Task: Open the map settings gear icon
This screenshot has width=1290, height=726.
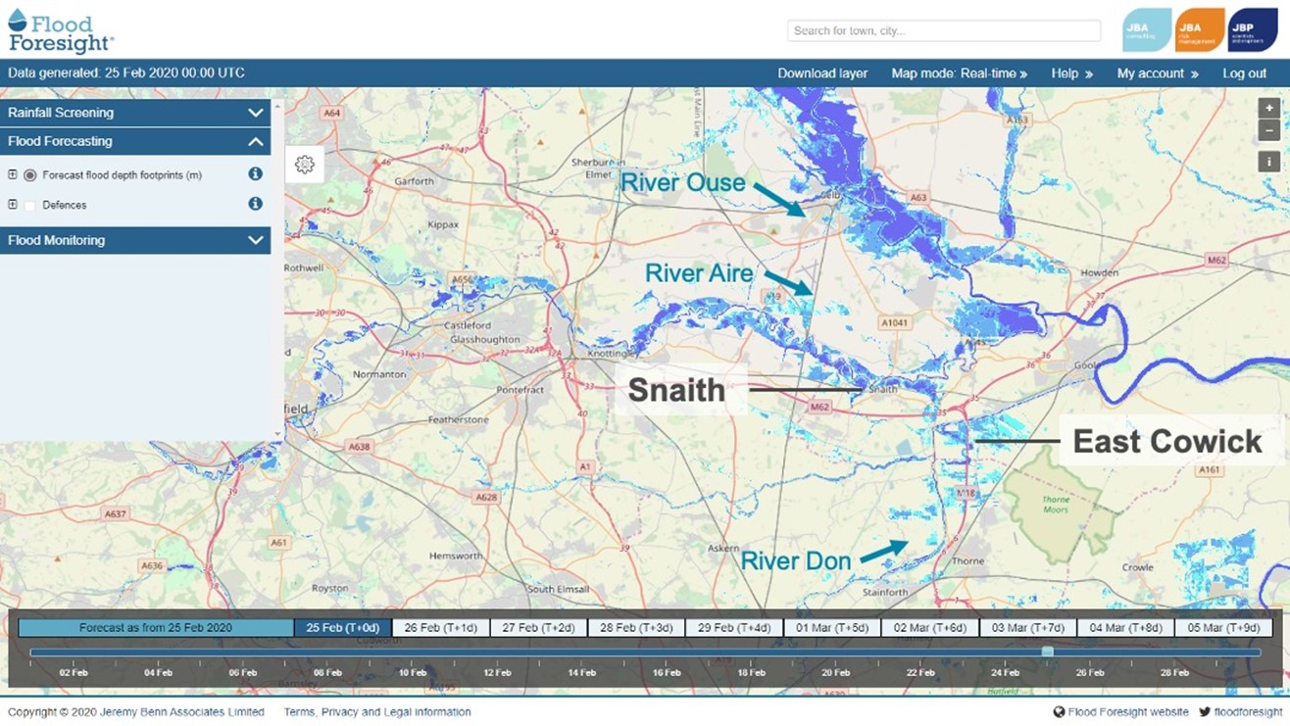Action: [x=305, y=165]
